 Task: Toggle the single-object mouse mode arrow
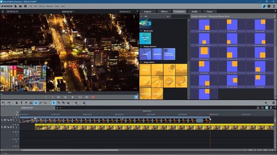point(54,103)
